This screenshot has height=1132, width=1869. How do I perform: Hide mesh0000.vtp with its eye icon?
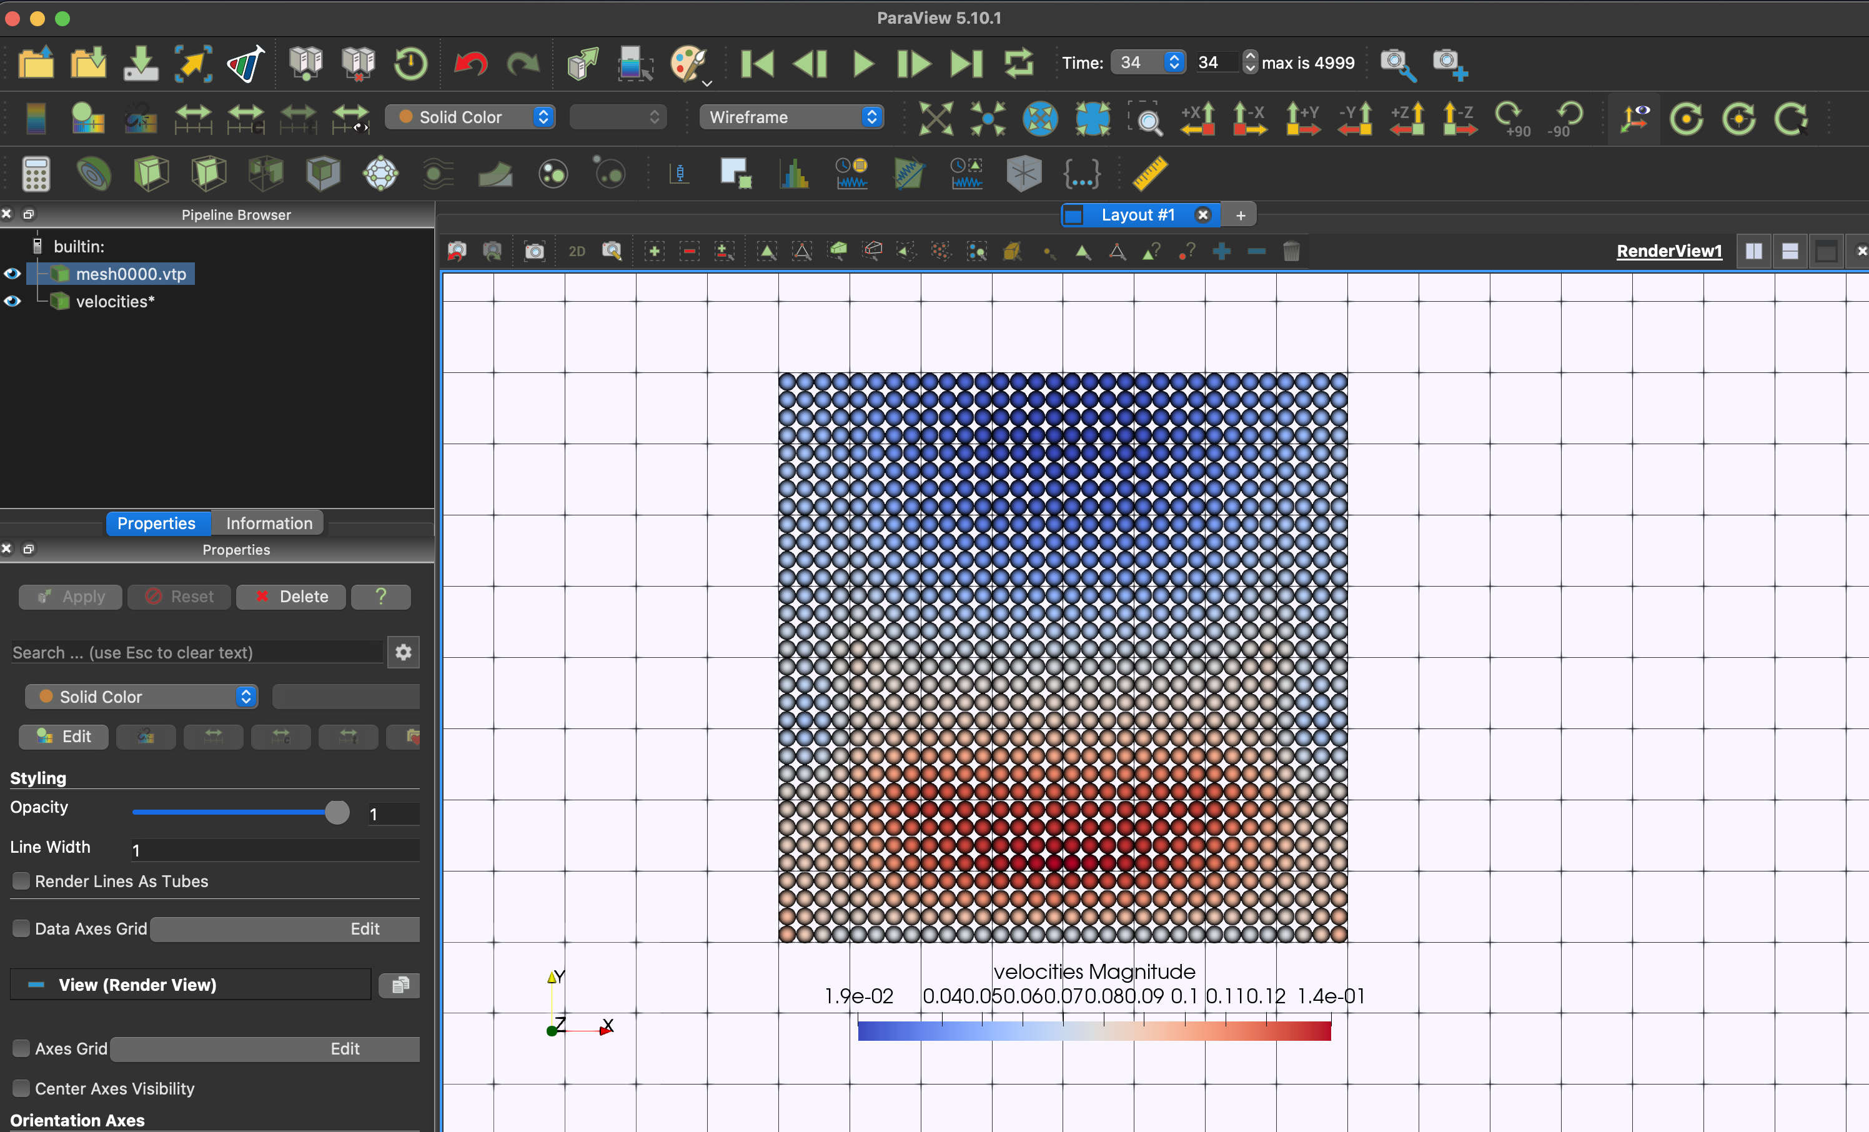tap(12, 274)
